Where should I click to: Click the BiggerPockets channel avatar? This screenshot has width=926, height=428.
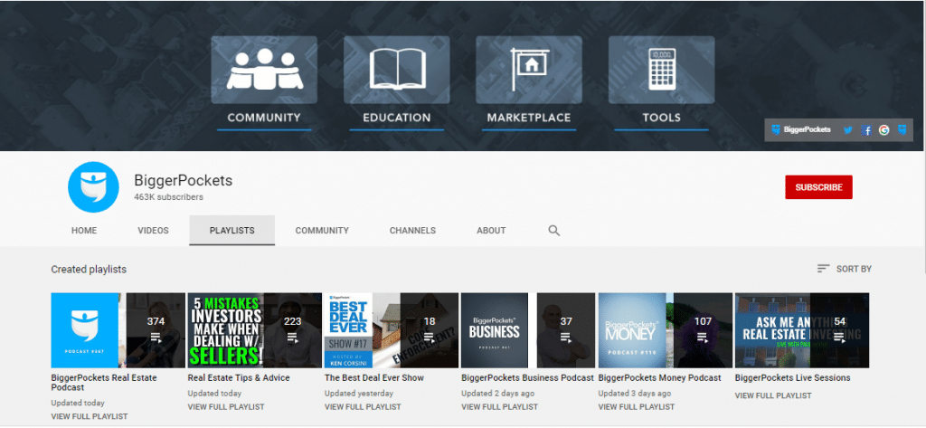[x=94, y=187]
